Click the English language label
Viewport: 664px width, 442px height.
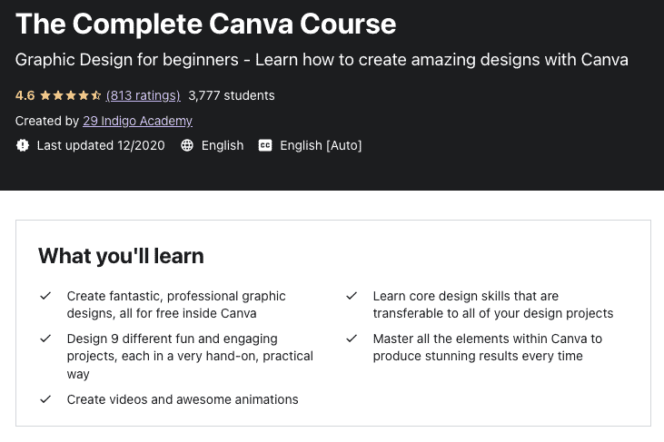coord(223,145)
